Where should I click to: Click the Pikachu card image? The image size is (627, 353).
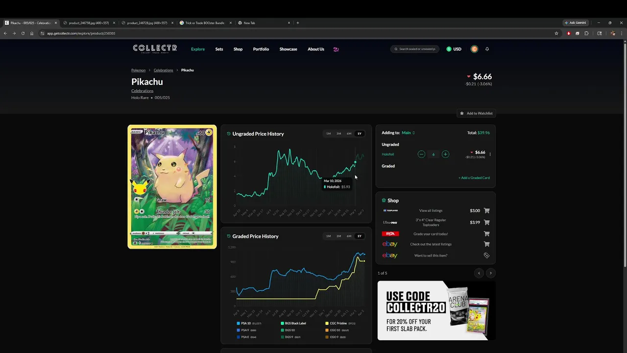172,187
